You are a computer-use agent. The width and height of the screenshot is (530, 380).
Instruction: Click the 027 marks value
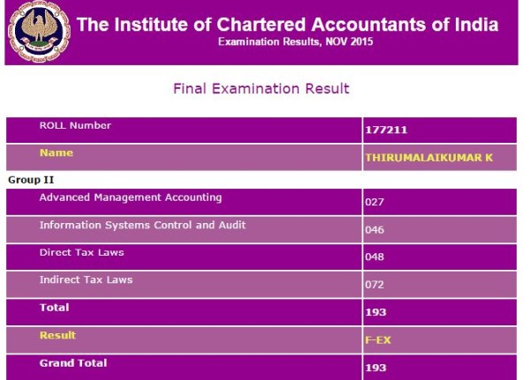[375, 202]
